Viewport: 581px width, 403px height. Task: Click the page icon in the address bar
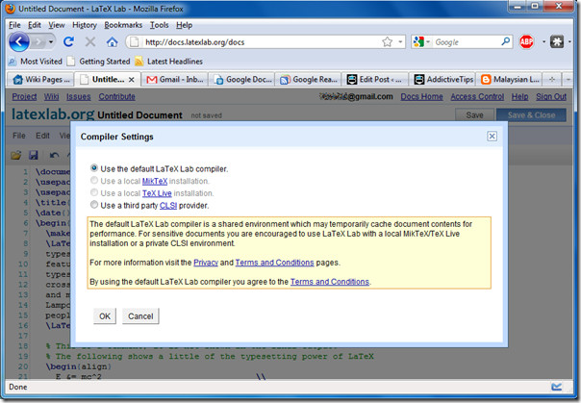point(134,42)
